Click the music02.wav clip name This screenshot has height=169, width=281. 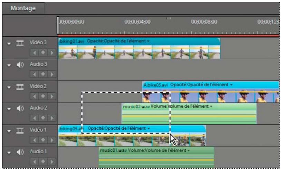pyautogui.click(x=136, y=107)
